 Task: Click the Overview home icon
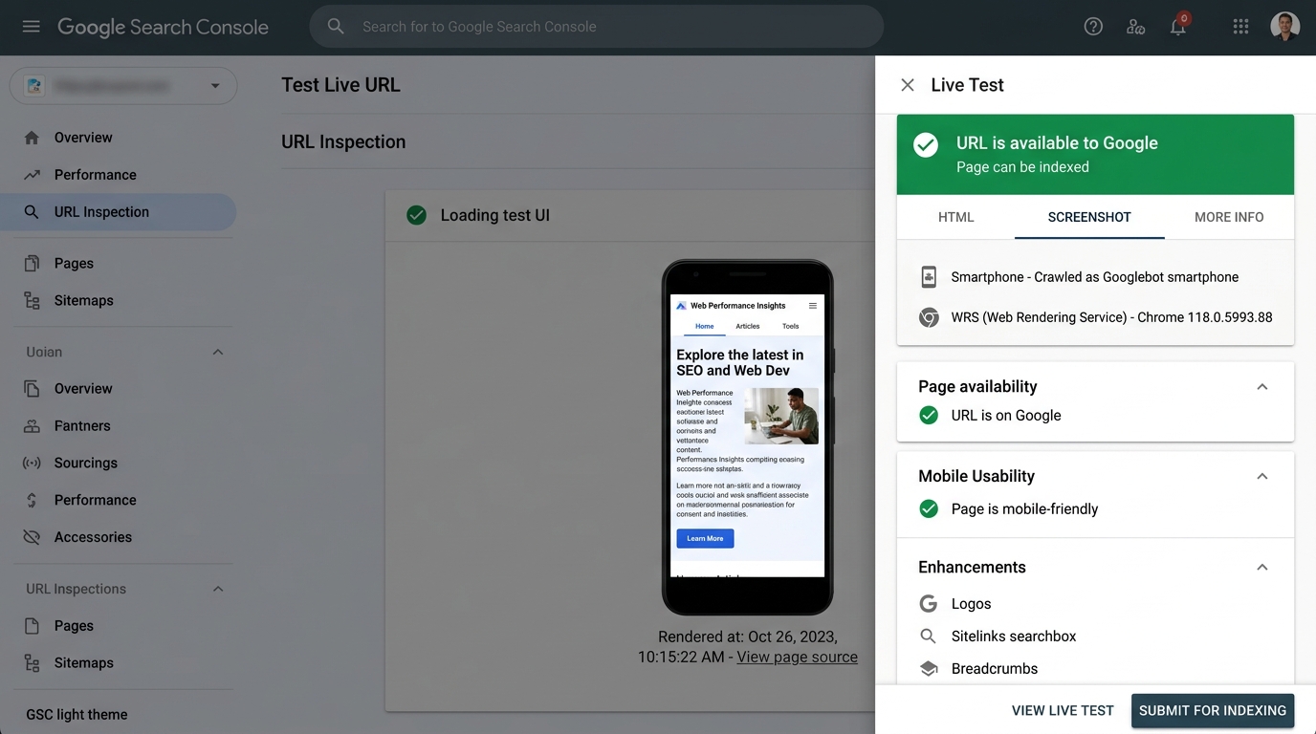click(32, 138)
